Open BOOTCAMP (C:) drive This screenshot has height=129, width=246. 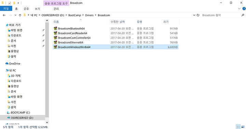pos(18,113)
